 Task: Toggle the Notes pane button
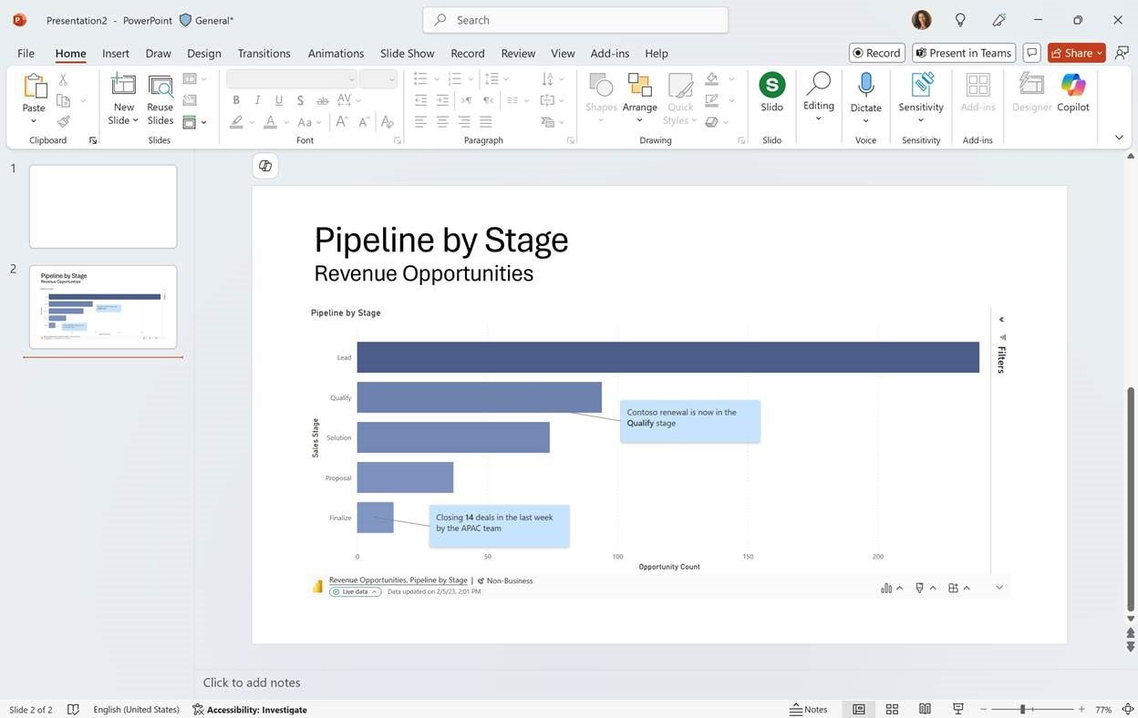(809, 709)
